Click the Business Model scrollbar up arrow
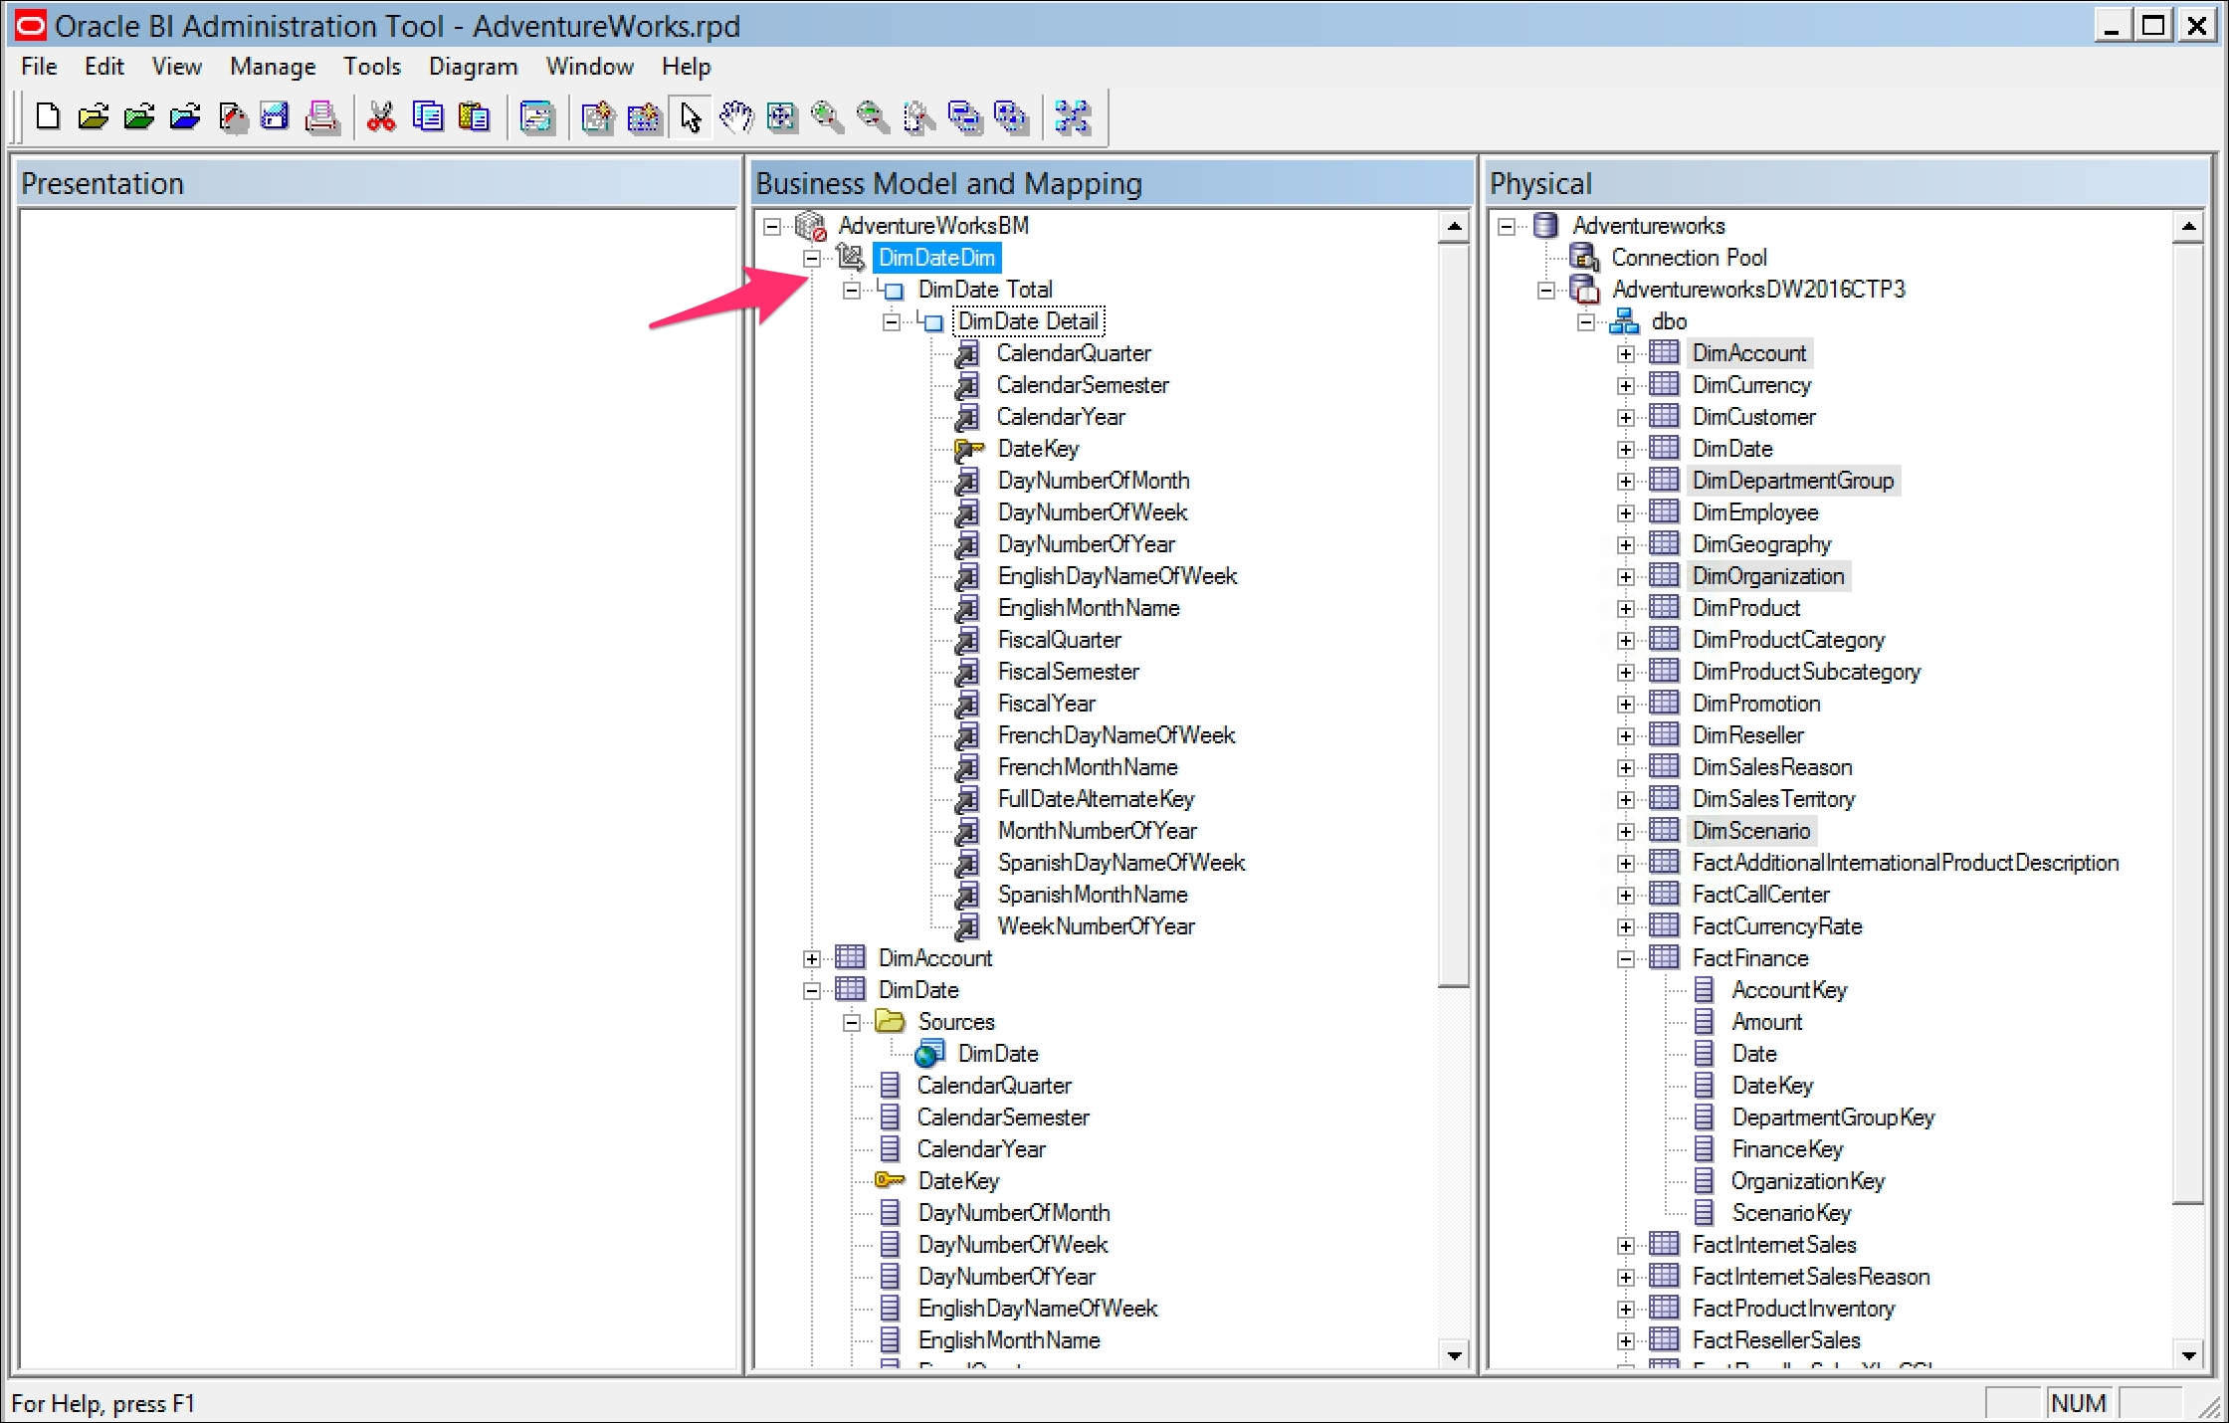This screenshot has width=2229, height=1423. 1455,228
